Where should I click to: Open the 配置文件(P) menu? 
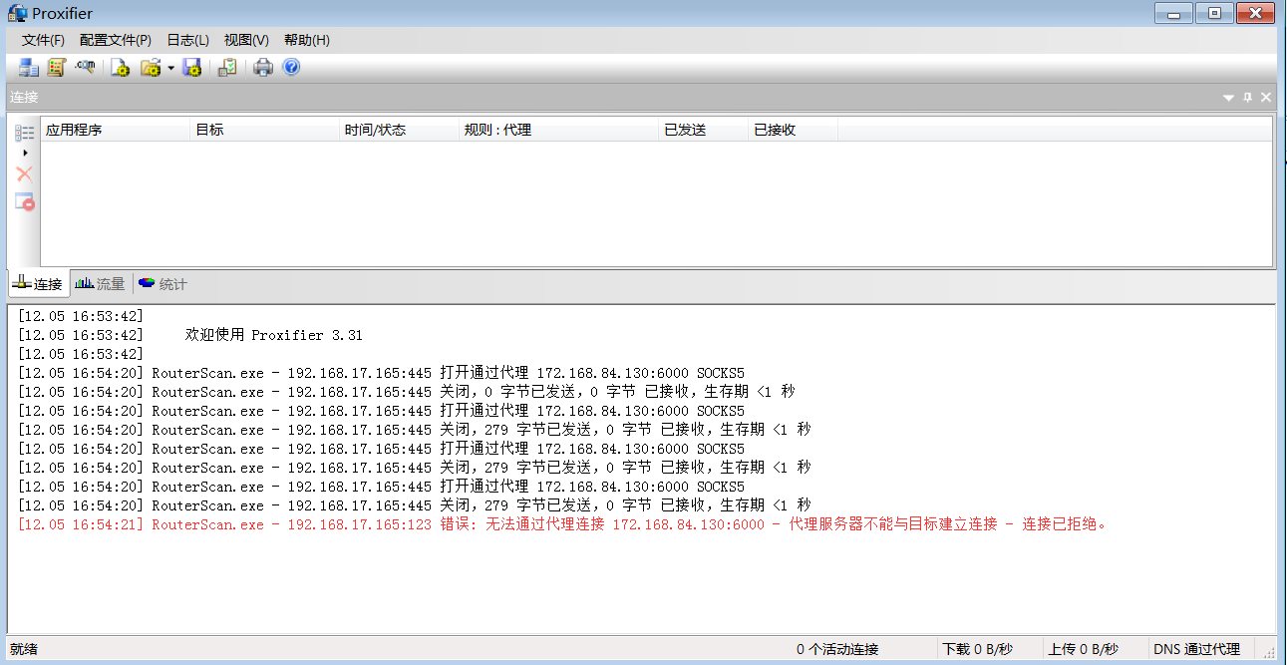tap(116, 40)
